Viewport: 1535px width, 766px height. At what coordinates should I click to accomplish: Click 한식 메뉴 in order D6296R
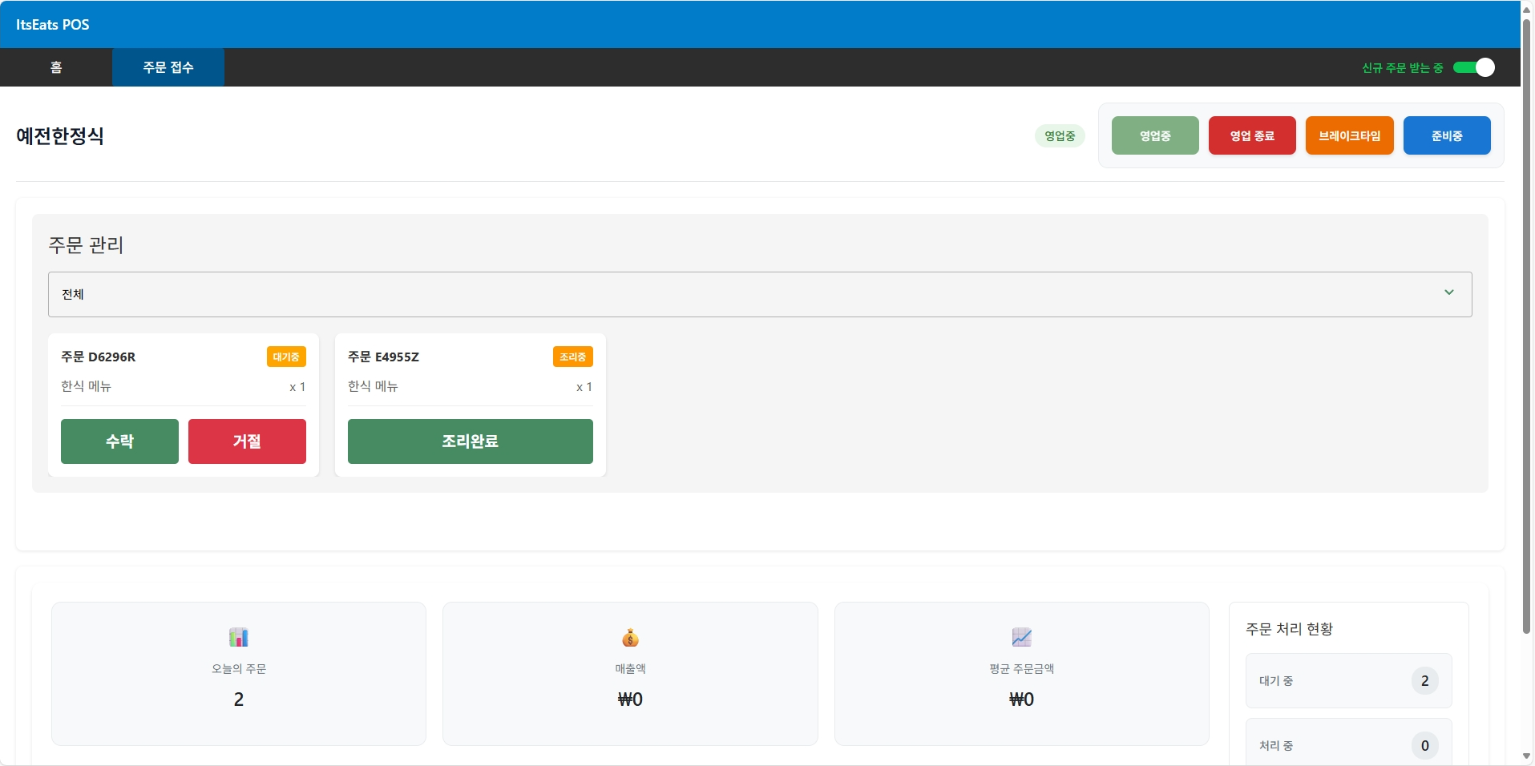coord(86,386)
